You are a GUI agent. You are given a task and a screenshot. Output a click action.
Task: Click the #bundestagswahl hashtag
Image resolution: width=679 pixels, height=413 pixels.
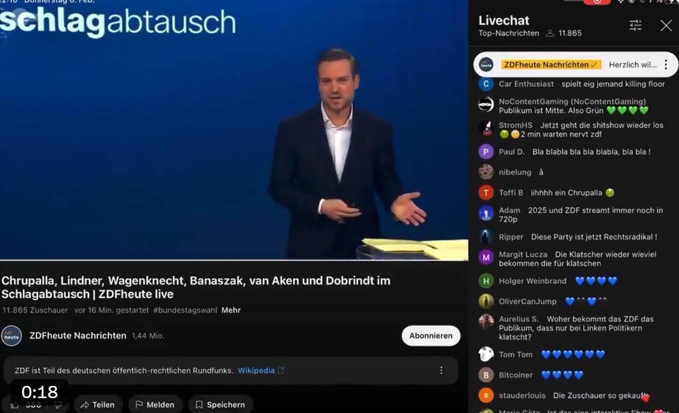pos(185,310)
